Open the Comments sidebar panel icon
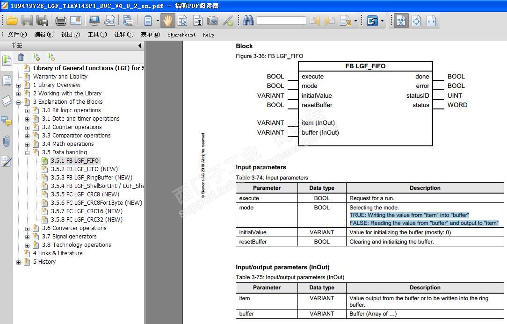 pyautogui.click(x=7, y=121)
